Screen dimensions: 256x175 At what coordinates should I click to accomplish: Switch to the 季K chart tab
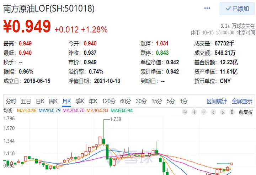click(x=80, y=101)
